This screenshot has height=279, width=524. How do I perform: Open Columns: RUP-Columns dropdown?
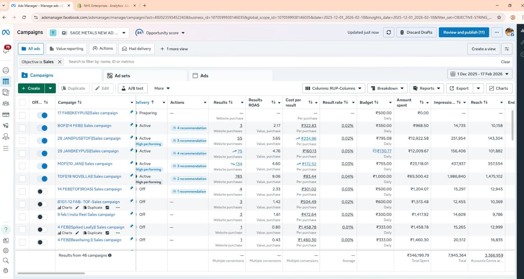[333, 88]
